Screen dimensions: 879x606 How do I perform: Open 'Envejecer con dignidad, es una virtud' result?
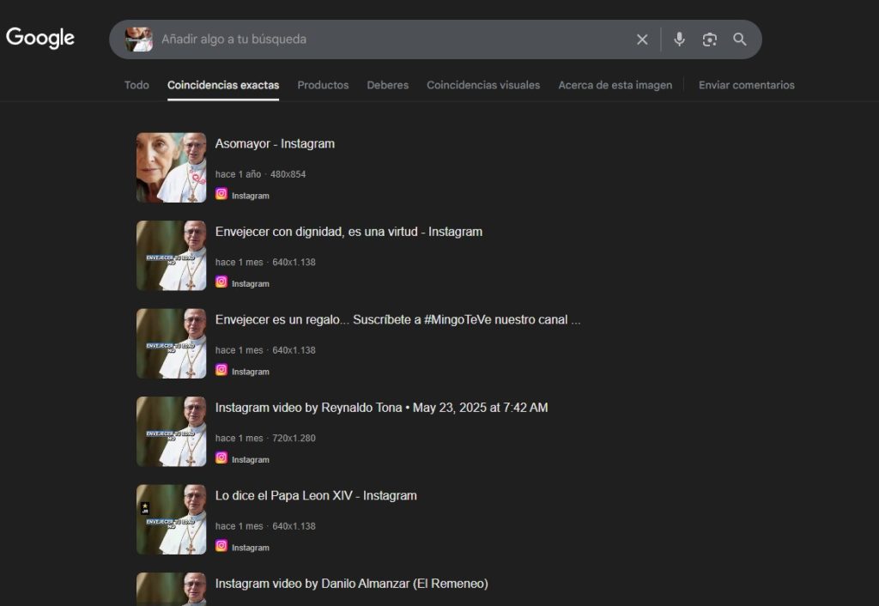tap(349, 232)
